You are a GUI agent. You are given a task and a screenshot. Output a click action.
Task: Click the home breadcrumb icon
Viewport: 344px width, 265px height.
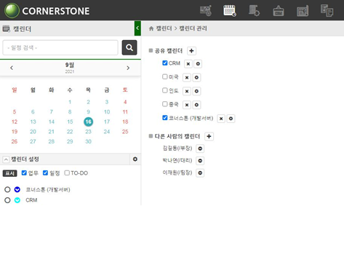coord(151,28)
